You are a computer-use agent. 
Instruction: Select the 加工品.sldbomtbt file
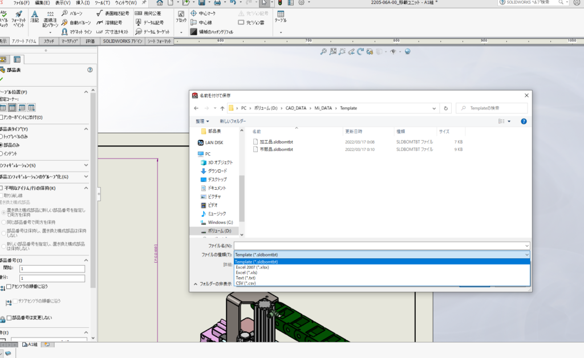coord(276,141)
